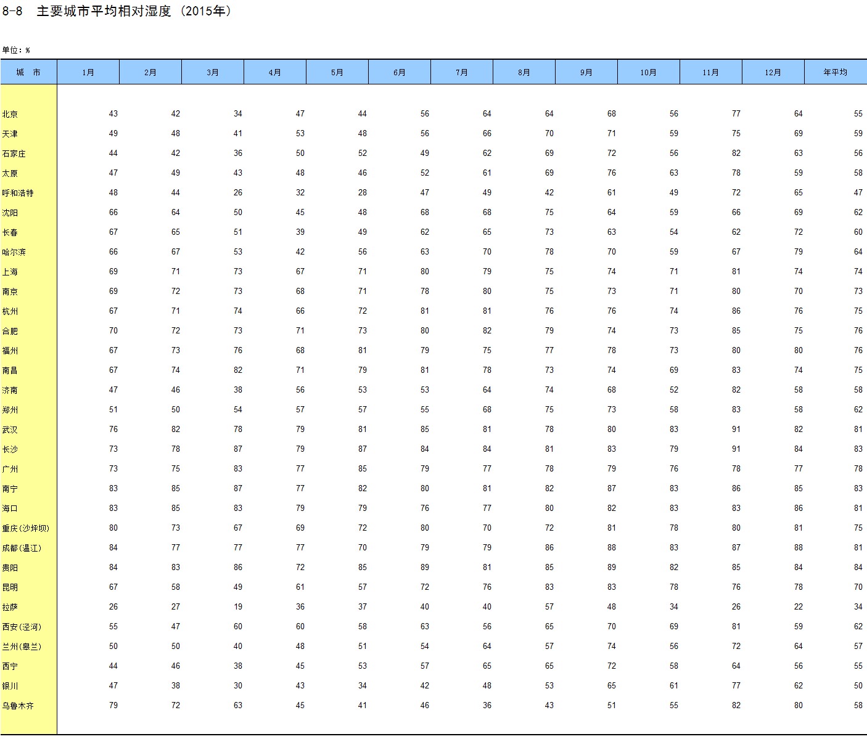This screenshot has height=755, width=867.
Task: Select the 广州 city row label
Action: coord(10,469)
